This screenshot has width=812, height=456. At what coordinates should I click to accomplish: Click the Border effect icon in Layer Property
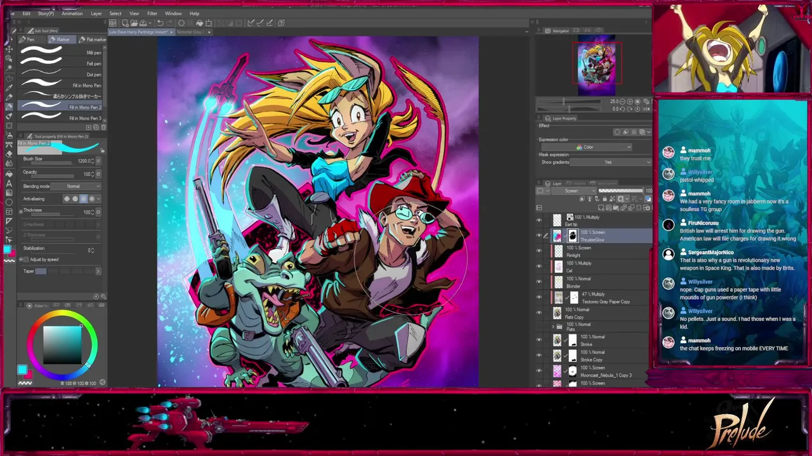point(617,132)
